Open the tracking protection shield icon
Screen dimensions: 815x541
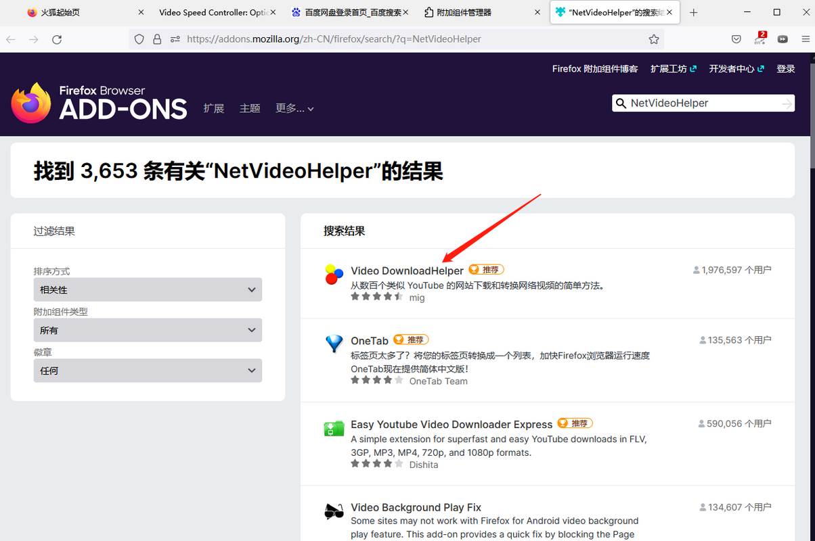(139, 39)
